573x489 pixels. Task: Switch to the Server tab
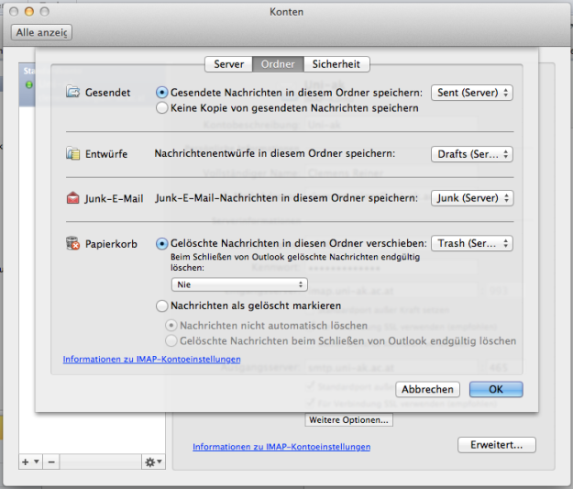click(228, 64)
